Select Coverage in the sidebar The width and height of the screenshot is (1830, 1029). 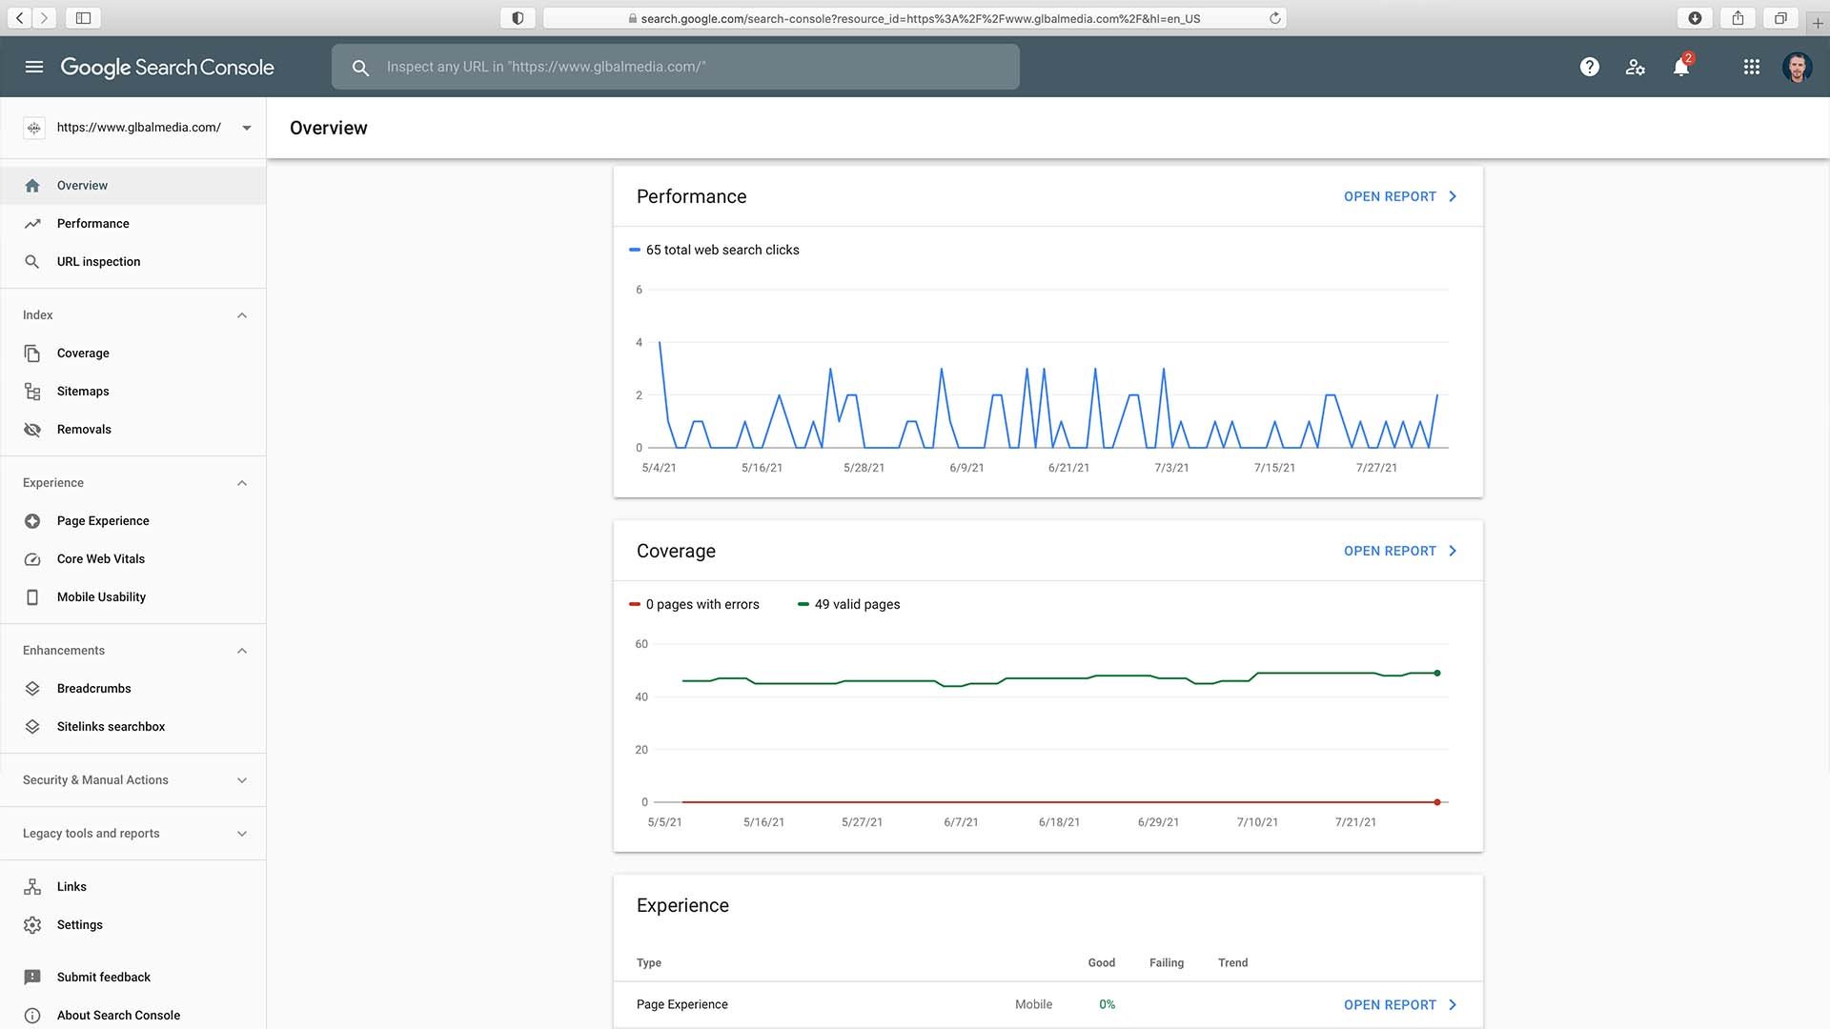(x=132, y=353)
